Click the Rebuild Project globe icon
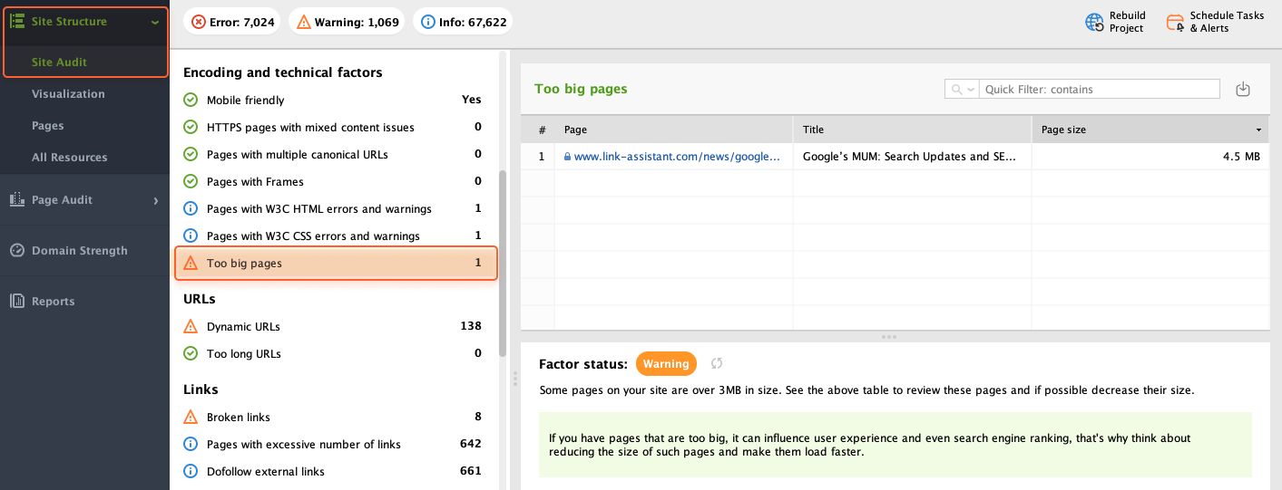This screenshot has height=490, width=1282. click(x=1094, y=22)
